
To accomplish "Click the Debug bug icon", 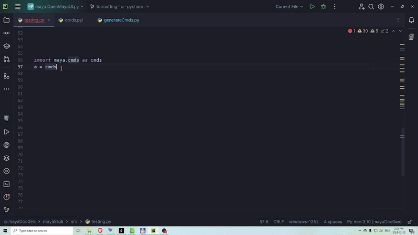I will (x=324, y=7).
